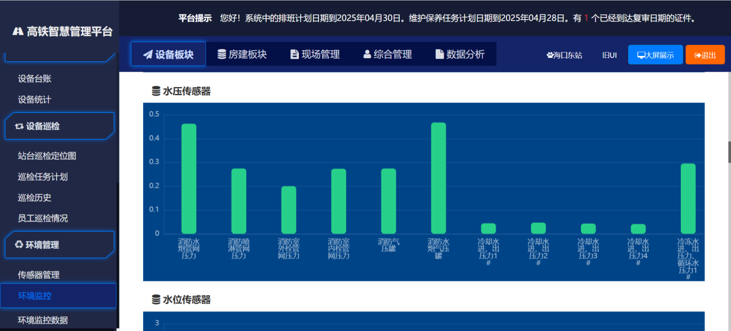Image resolution: width=731 pixels, height=331 pixels.
Task: Switch to 综合管理 tab
Action: (x=388, y=54)
